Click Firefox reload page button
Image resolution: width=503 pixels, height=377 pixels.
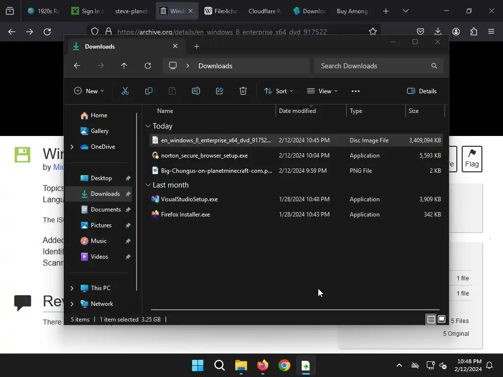[47, 32]
